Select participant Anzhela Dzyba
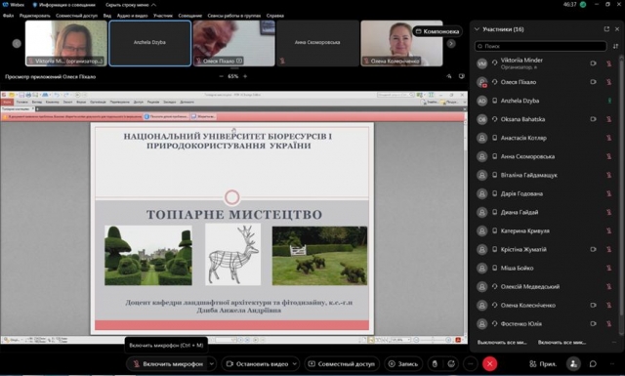The height and width of the screenshot is (376, 625). (x=544, y=101)
